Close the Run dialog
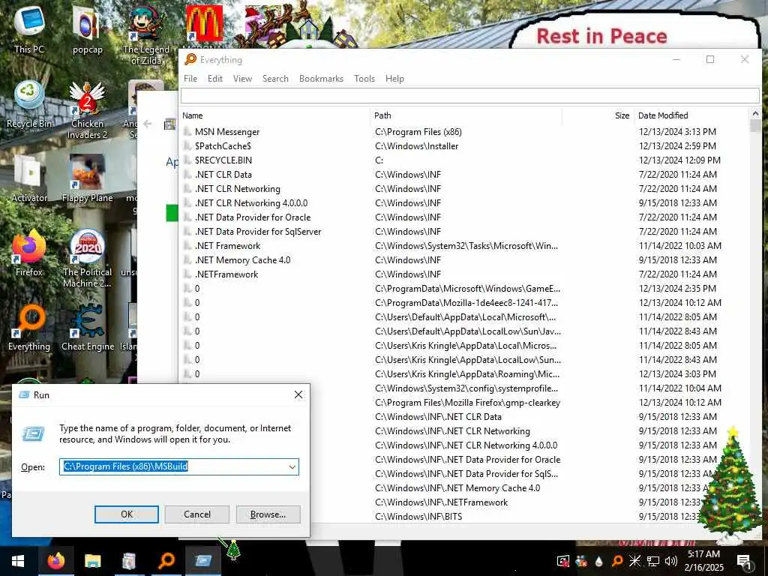The height and width of the screenshot is (576, 768). coord(298,394)
